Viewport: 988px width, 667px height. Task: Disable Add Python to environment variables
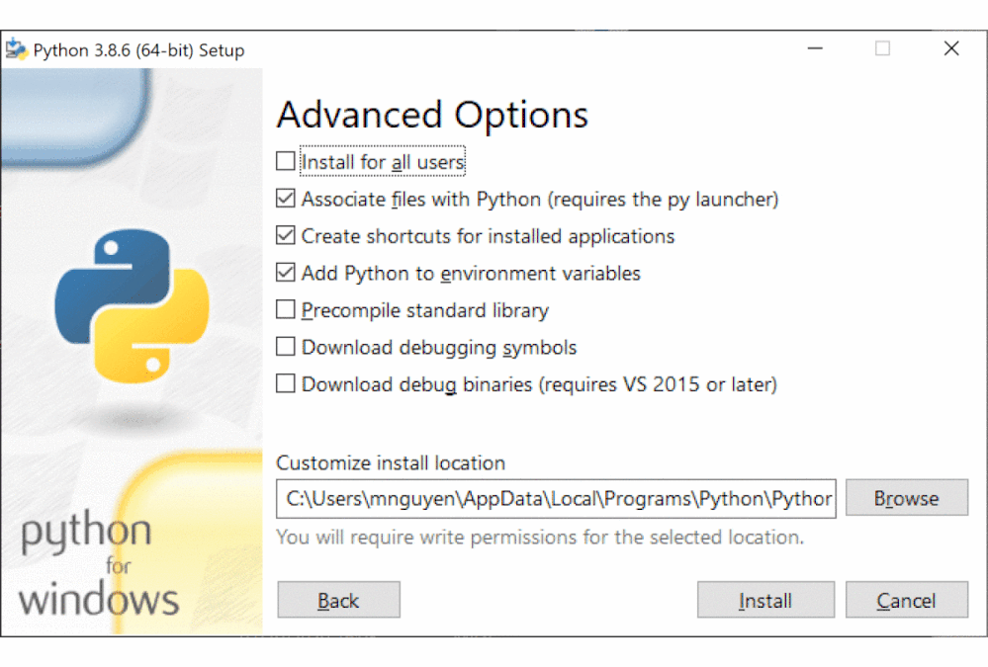286,273
